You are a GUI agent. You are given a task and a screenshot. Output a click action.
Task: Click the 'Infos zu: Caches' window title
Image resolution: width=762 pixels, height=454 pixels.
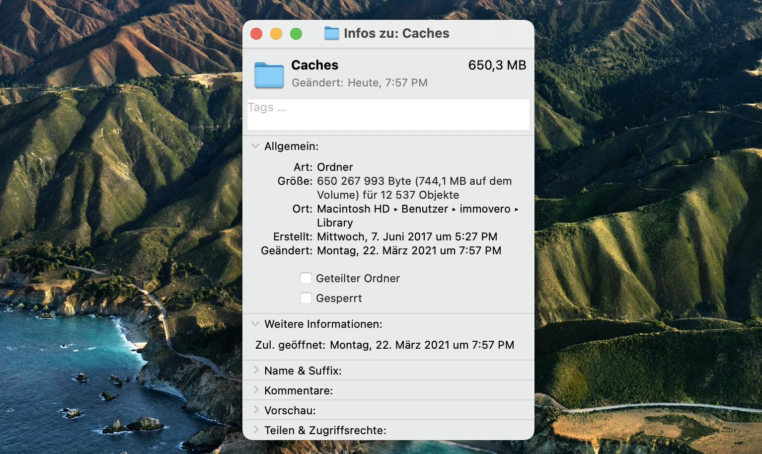click(396, 33)
